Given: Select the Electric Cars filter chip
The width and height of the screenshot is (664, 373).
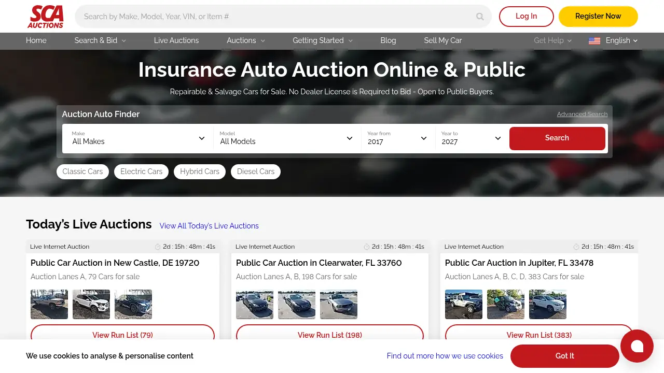Looking at the screenshot, I should point(141,171).
